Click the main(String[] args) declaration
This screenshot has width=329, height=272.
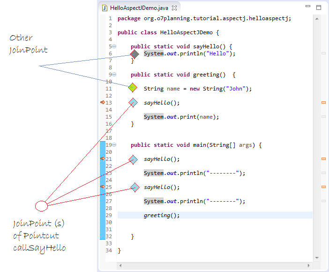tap(196, 145)
